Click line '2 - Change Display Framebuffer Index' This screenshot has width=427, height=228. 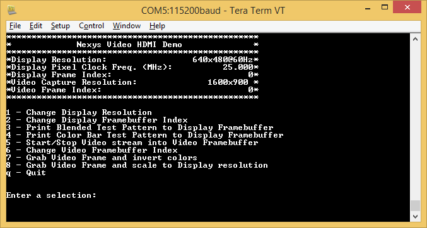click(x=97, y=120)
